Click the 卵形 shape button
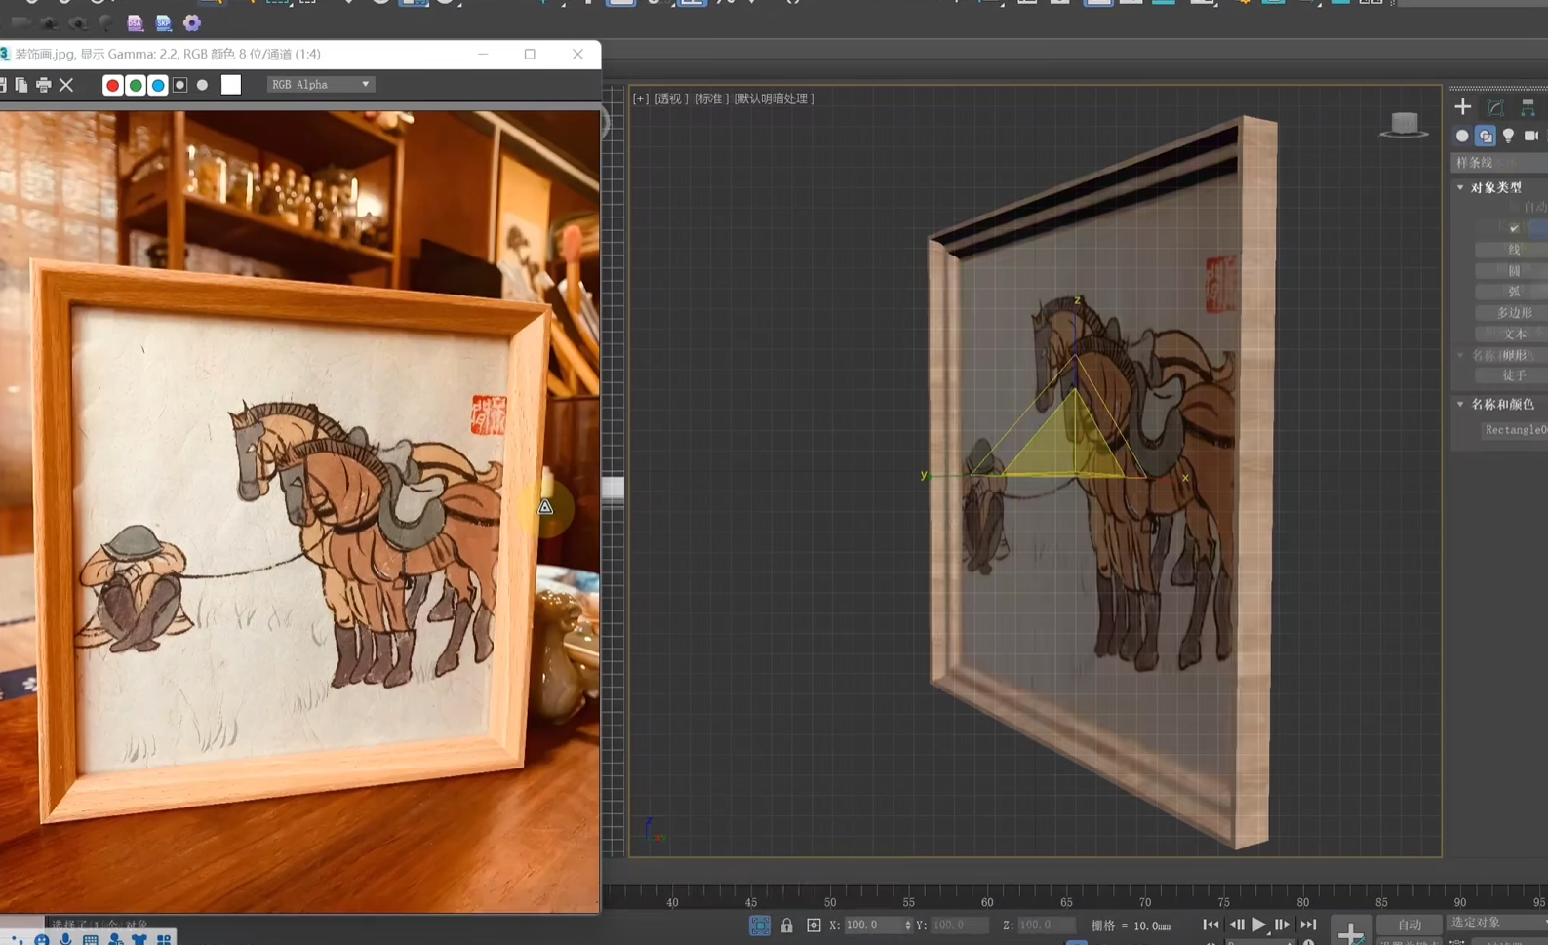 (x=1514, y=355)
